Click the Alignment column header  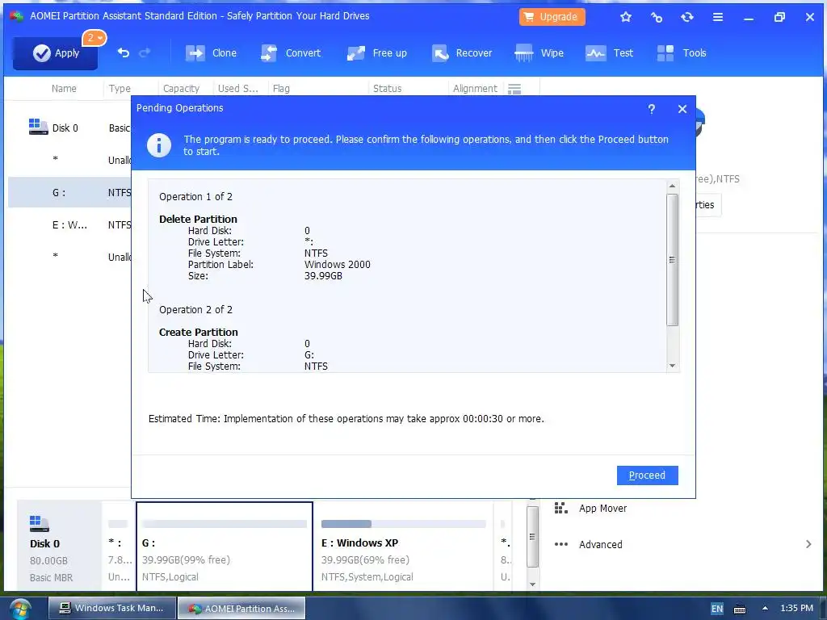475,89
